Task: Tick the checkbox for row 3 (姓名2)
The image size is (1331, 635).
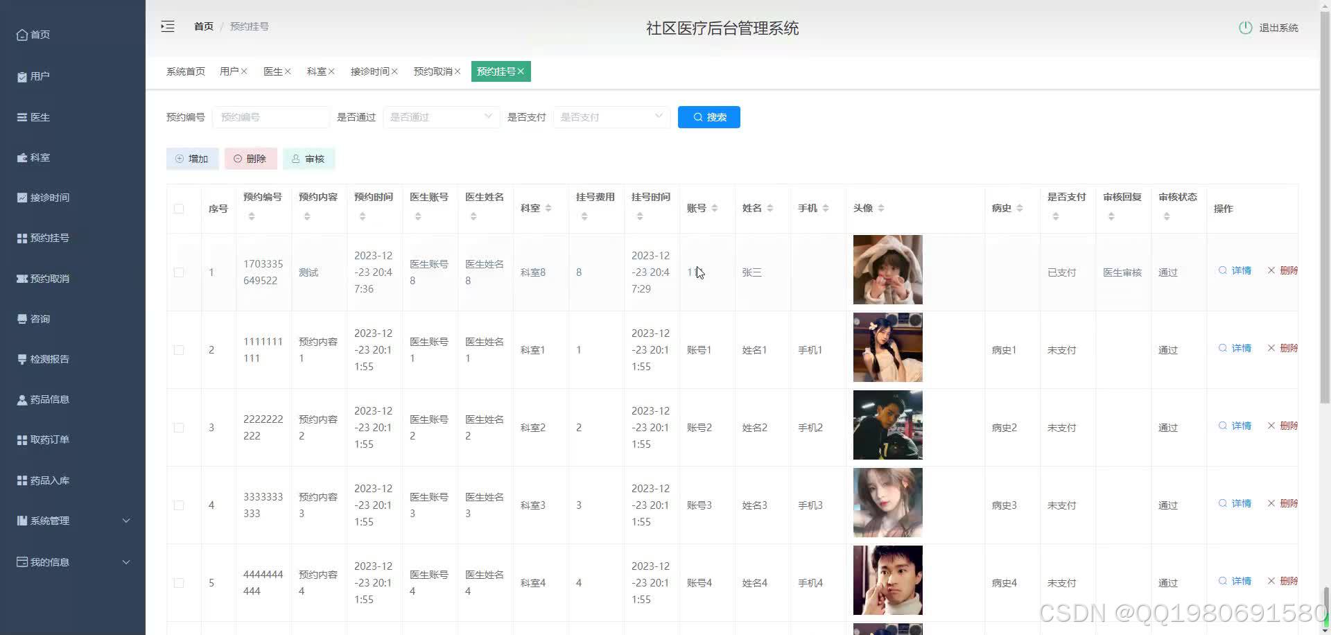Action: click(179, 428)
